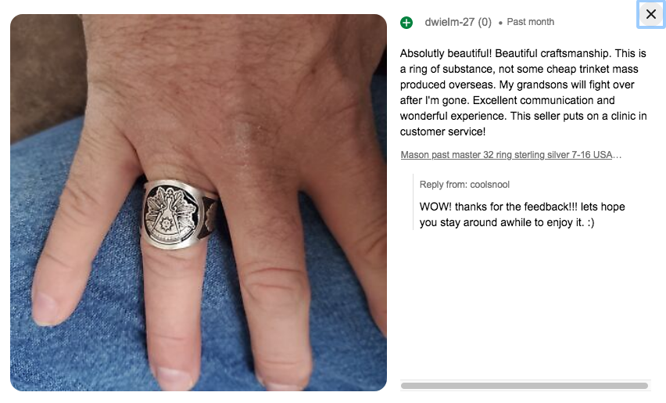This screenshot has width=666, height=403.
Task: Click the (0) feedback score beside username
Action: (485, 22)
